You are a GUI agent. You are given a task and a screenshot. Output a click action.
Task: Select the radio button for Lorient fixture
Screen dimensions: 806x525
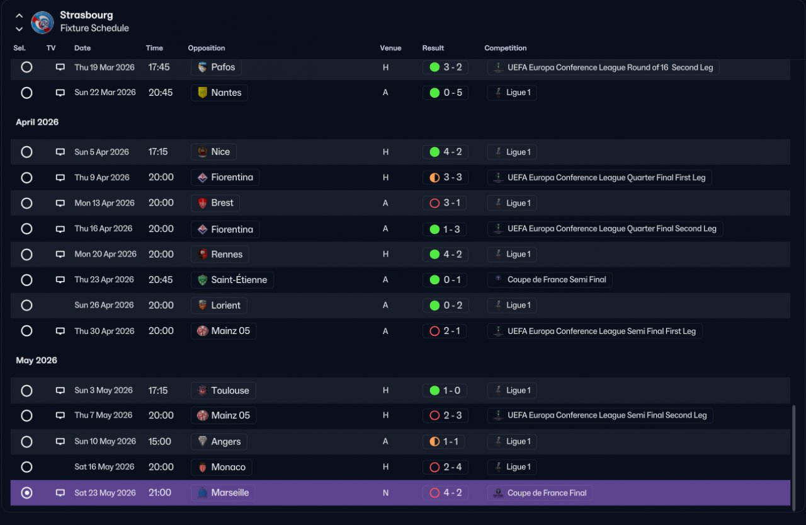(26, 305)
